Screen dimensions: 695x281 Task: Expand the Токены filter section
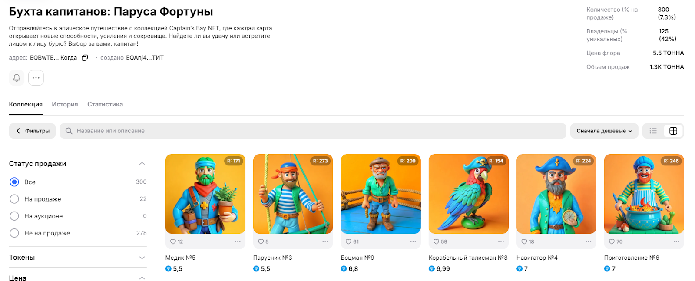point(142,258)
